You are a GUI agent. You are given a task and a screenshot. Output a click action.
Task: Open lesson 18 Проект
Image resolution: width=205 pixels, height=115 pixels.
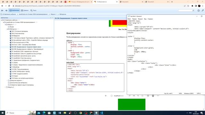click(15, 76)
